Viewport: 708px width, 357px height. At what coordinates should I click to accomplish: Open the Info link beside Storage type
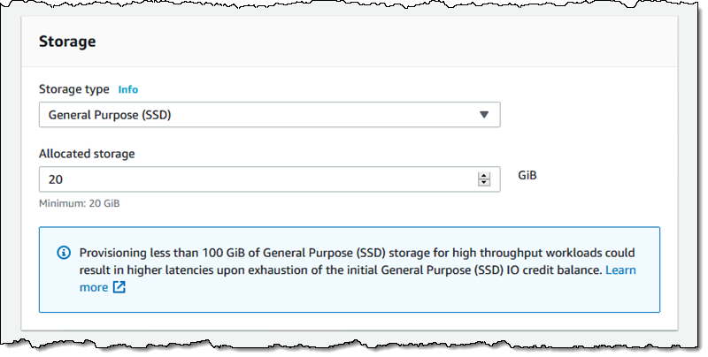pos(128,89)
